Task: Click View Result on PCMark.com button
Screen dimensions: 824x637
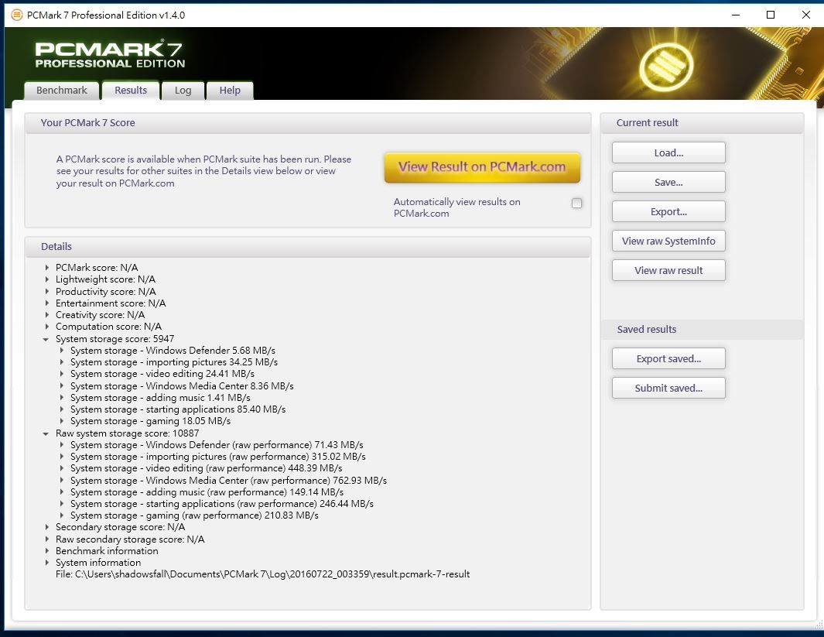Action: tap(482, 167)
